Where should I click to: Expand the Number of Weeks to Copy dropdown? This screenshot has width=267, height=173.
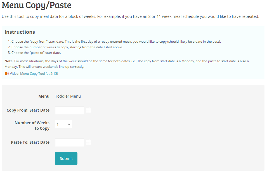coord(63,124)
